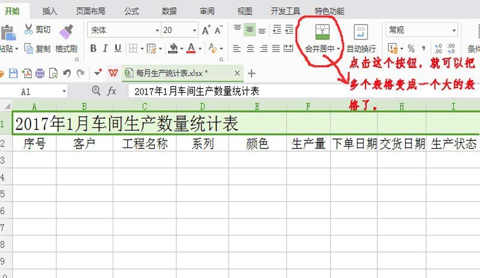The image size is (480, 278).
Task: Decrease font size with the A- icon
Action: (218, 30)
